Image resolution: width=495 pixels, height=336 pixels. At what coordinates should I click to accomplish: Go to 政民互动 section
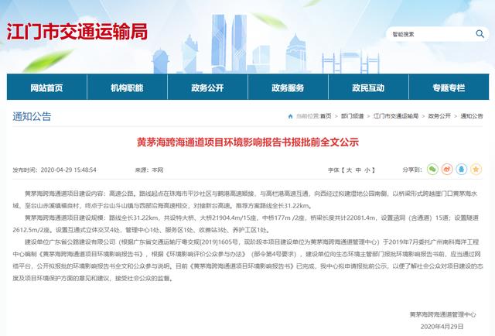coord(370,87)
